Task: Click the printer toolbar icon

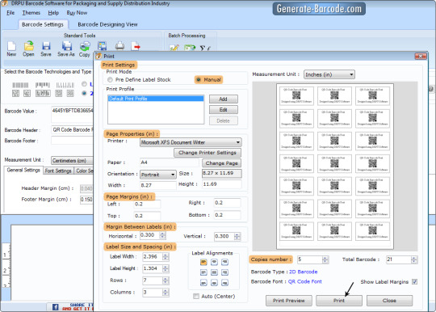Action: pyautogui.click(x=119, y=46)
